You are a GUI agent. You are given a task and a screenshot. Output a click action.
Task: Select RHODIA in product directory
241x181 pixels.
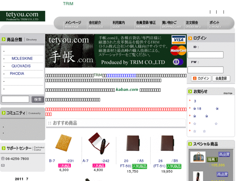17,74
